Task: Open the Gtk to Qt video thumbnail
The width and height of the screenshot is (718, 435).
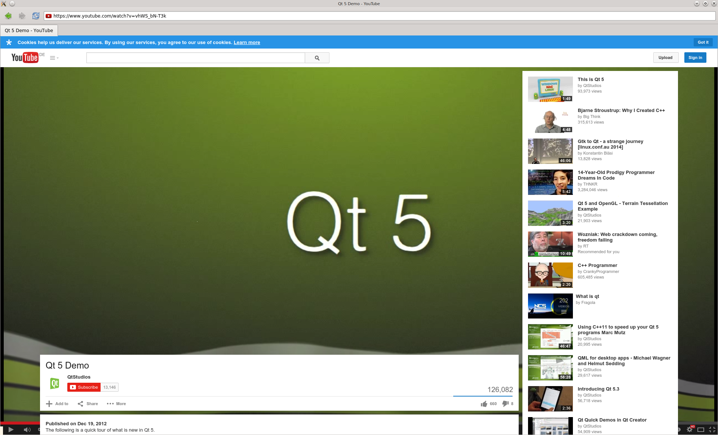Action: (x=550, y=151)
